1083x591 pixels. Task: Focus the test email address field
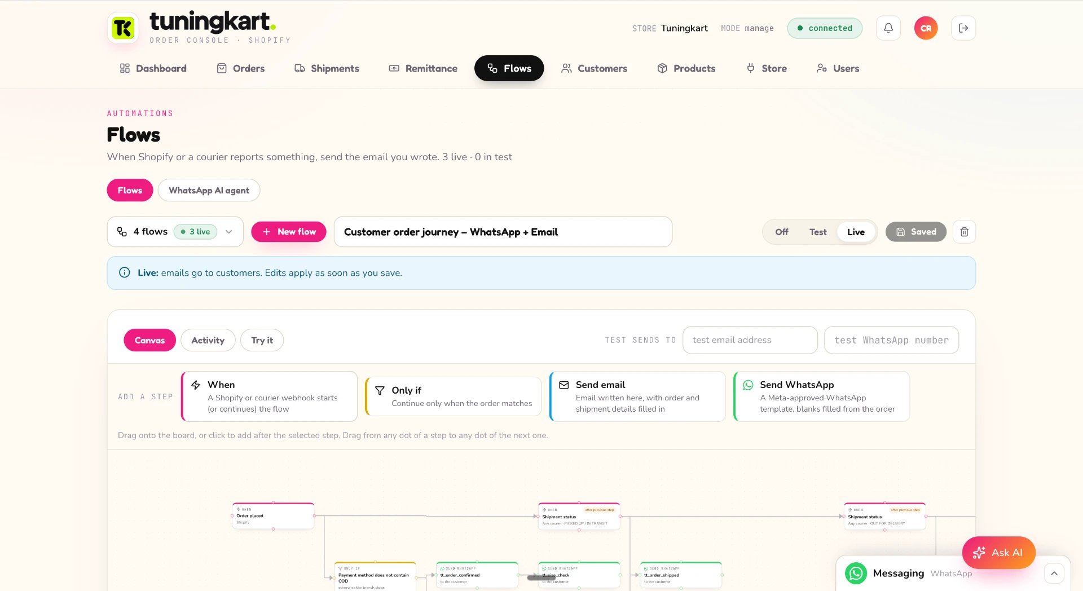coord(750,340)
